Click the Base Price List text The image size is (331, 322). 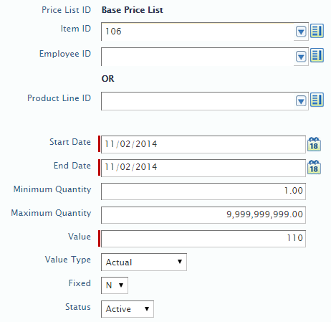[133, 10]
